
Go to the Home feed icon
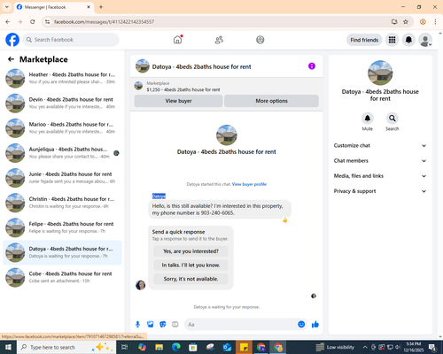point(177,40)
